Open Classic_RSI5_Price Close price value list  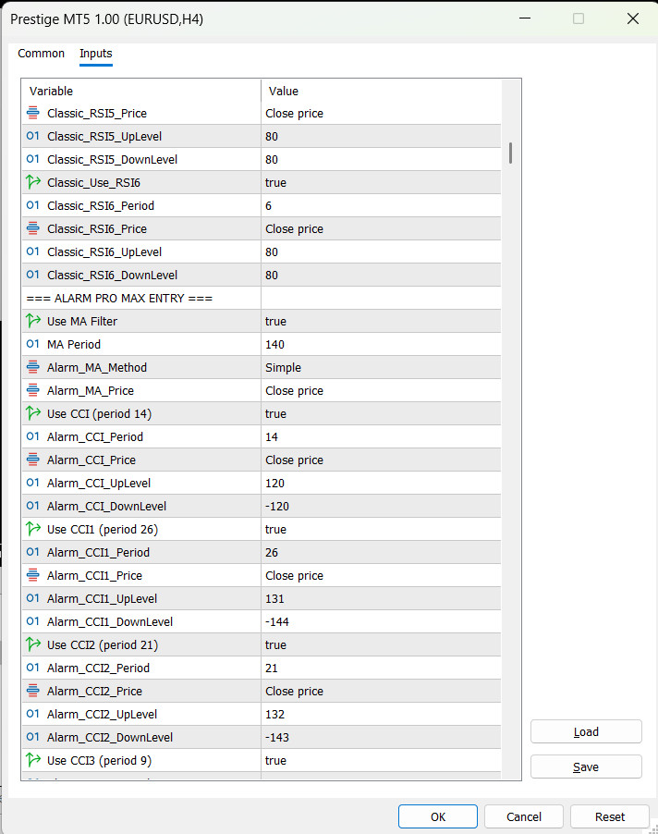[381, 114]
